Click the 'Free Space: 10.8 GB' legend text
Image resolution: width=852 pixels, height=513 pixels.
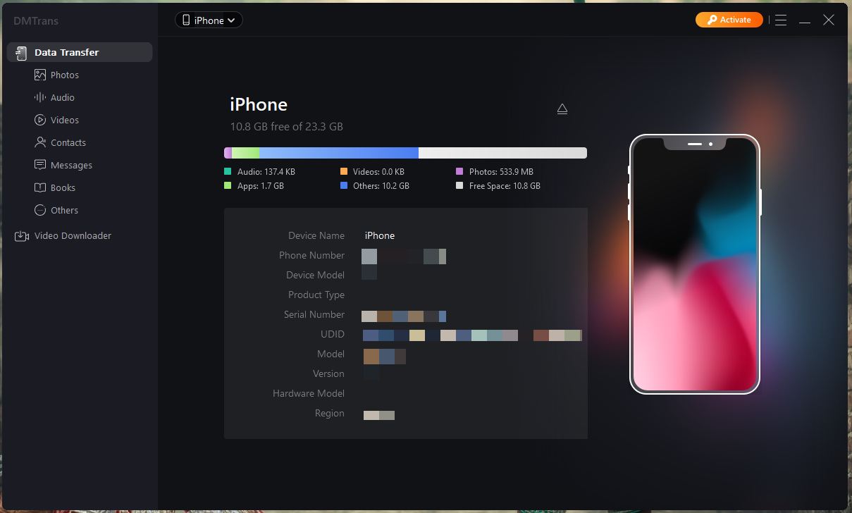(x=505, y=186)
